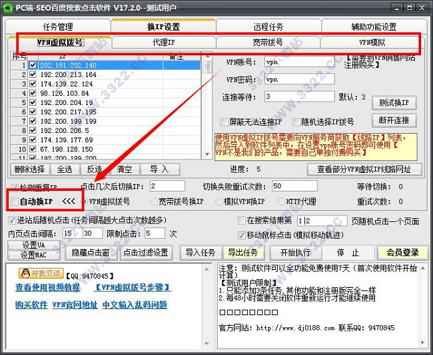Click the VPN密码 input field
Image resolution: width=433 pixels, height=355 pixels.
pos(299,79)
